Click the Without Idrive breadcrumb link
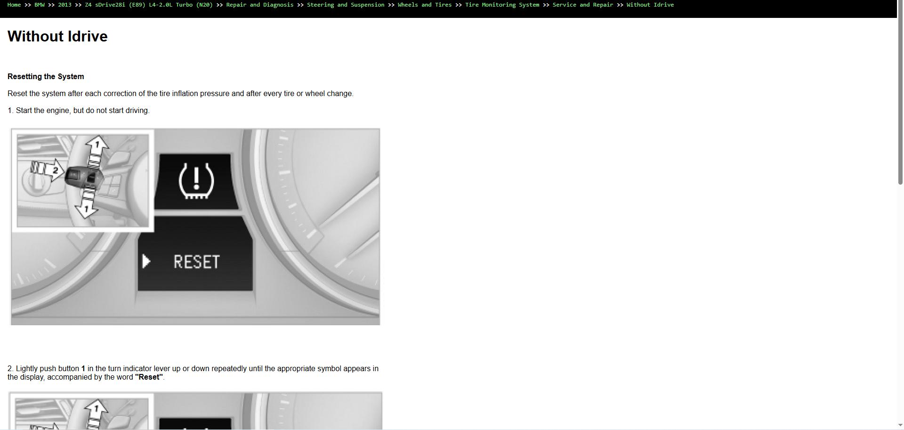904x430 pixels. (x=650, y=5)
